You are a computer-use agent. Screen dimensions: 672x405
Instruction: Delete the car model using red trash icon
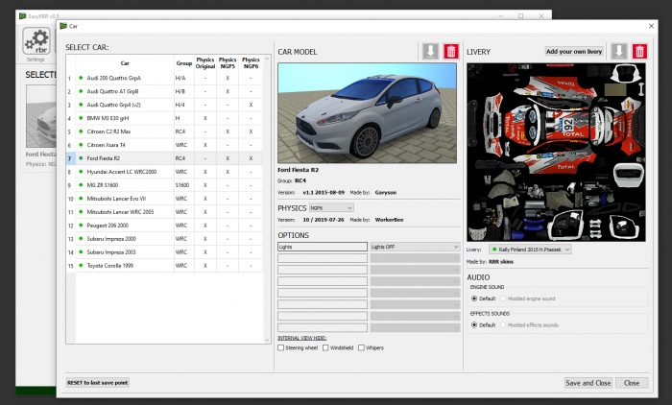click(451, 52)
